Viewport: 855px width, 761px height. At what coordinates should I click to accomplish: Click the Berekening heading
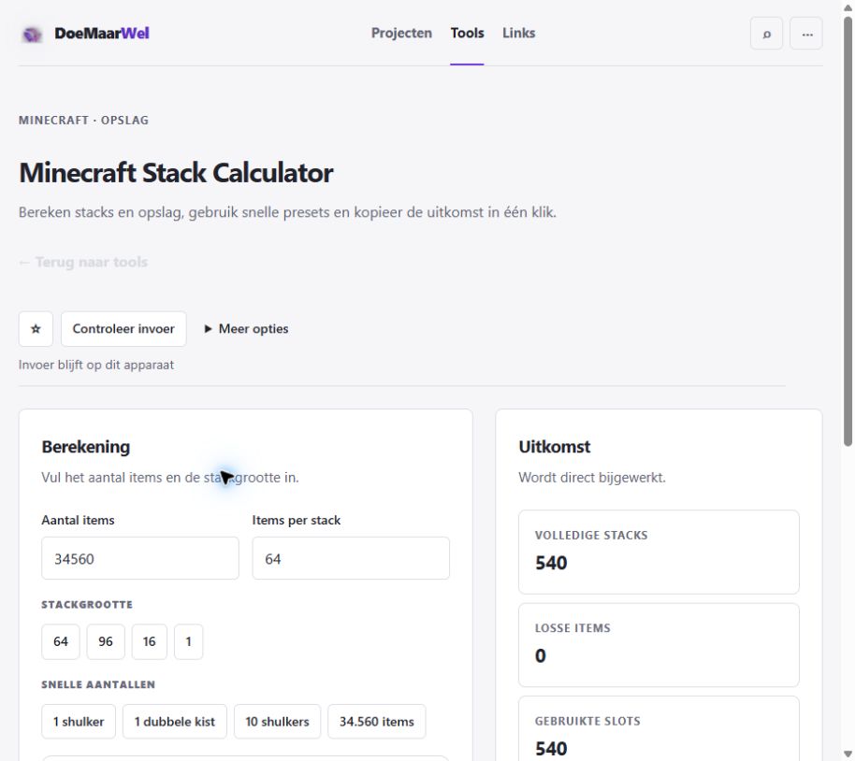click(86, 447)
